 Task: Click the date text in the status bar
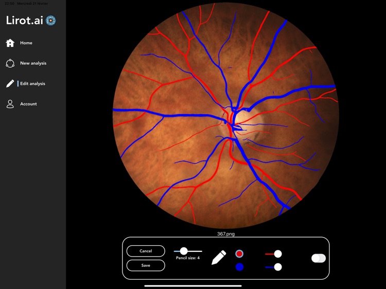pyautogui.click(x=32, y=4)
